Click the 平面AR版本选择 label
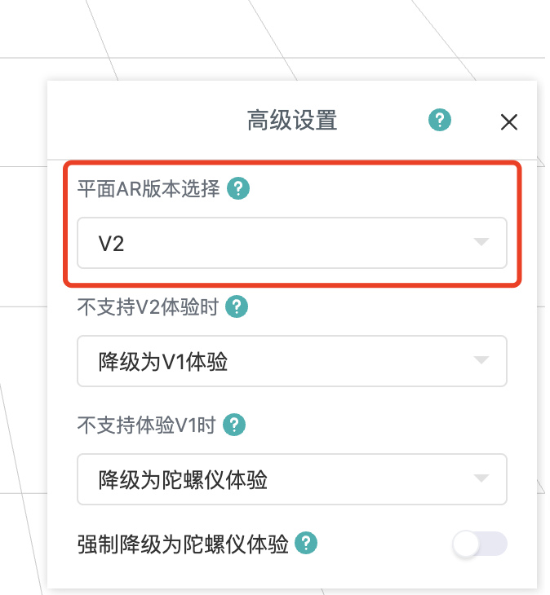The height and width of the screenshot is (595, 550). 149,190
